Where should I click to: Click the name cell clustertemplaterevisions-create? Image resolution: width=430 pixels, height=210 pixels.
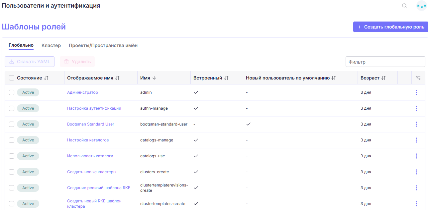tap(164, 188)
